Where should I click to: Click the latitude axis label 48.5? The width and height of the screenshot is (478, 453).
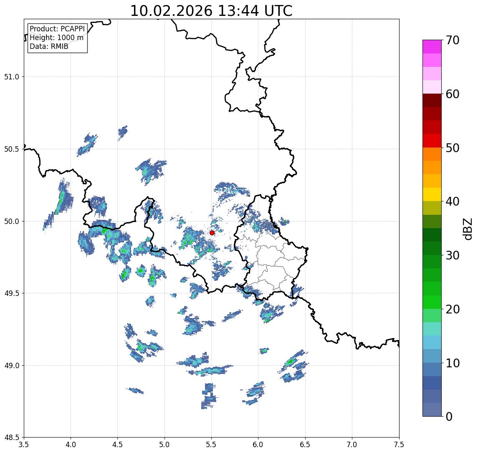11,438
